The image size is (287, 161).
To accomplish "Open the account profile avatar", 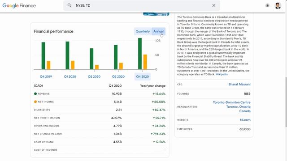I will (278, 5).
